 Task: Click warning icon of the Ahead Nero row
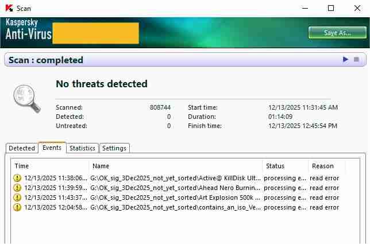17,188
